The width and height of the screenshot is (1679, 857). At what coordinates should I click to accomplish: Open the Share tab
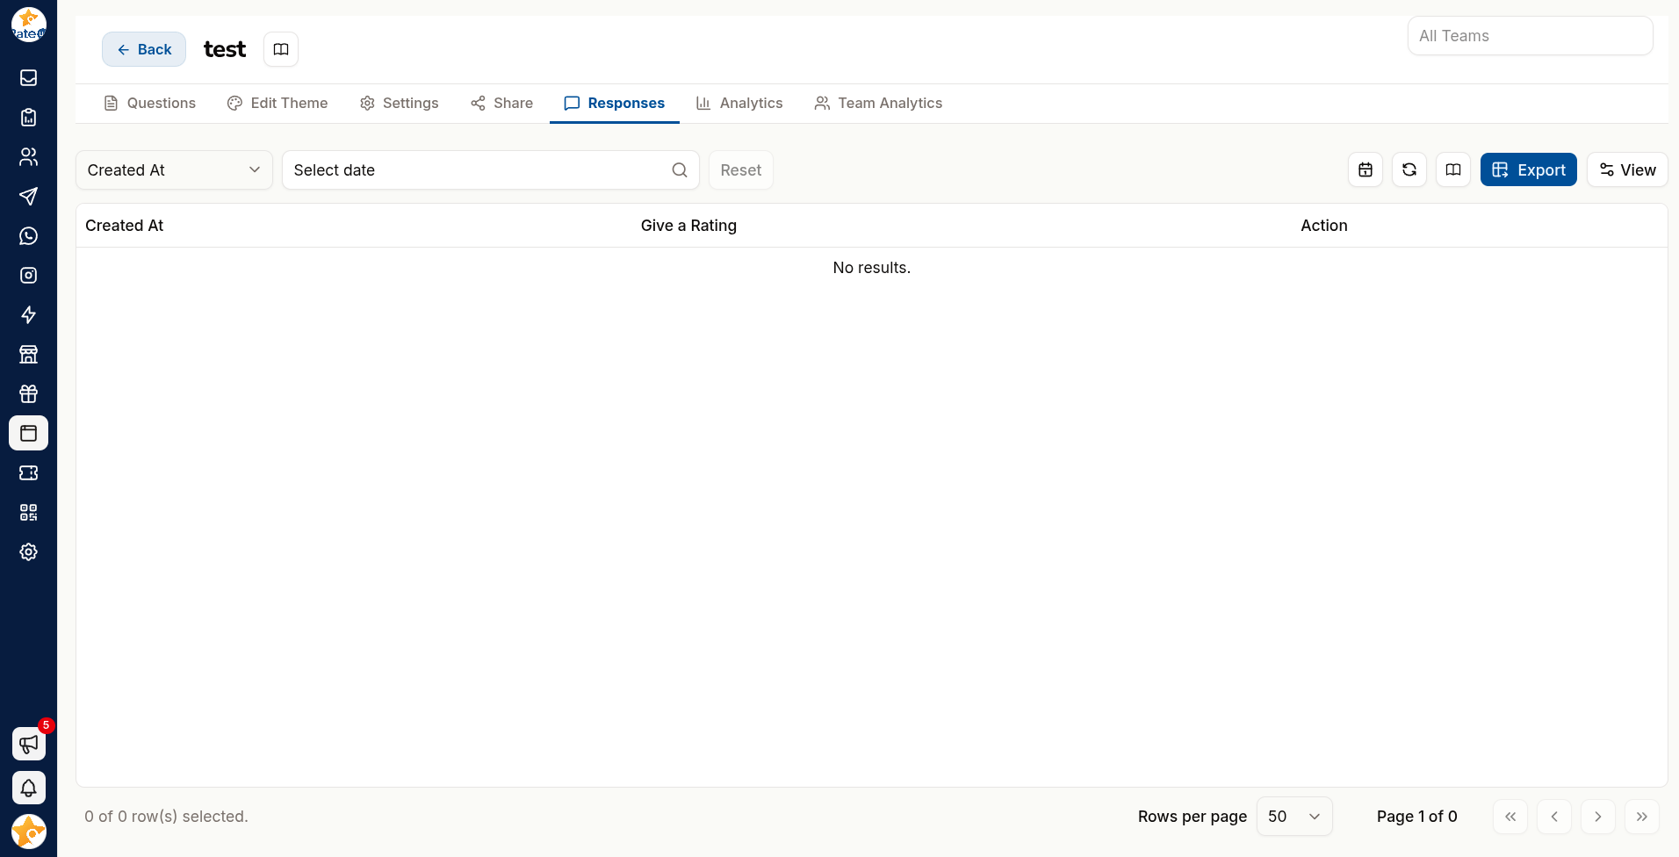pos(502,103)
